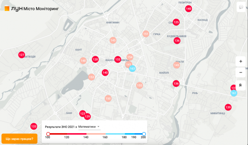Open the subject dropdown "Математики"
Screen dimensions: 248x145
89,127
